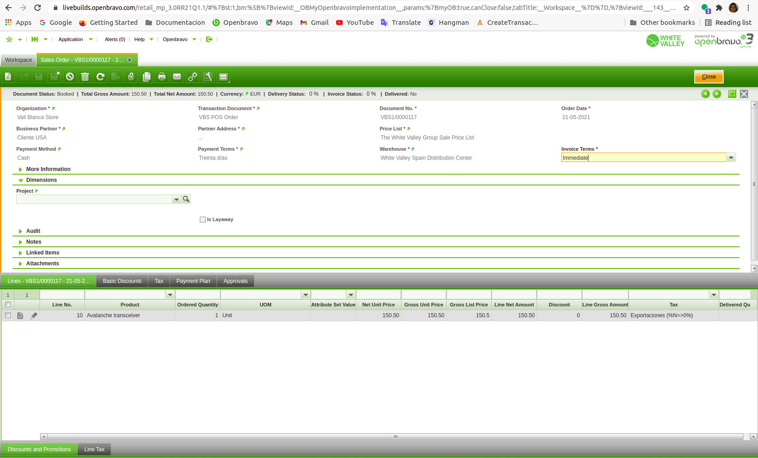The height and width of the screenshot is (458, 758).
Task: View Alerts (0)
Action: (x=115, y=39)
